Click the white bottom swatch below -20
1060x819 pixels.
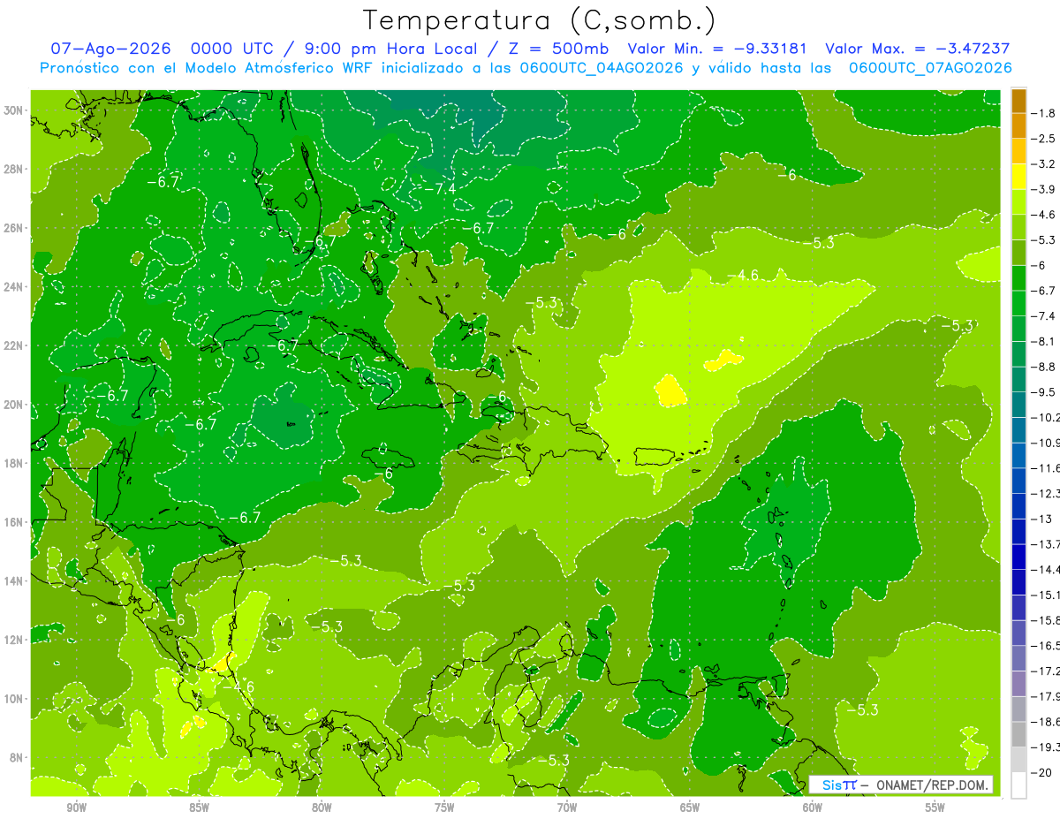(x=1018, y=785)
